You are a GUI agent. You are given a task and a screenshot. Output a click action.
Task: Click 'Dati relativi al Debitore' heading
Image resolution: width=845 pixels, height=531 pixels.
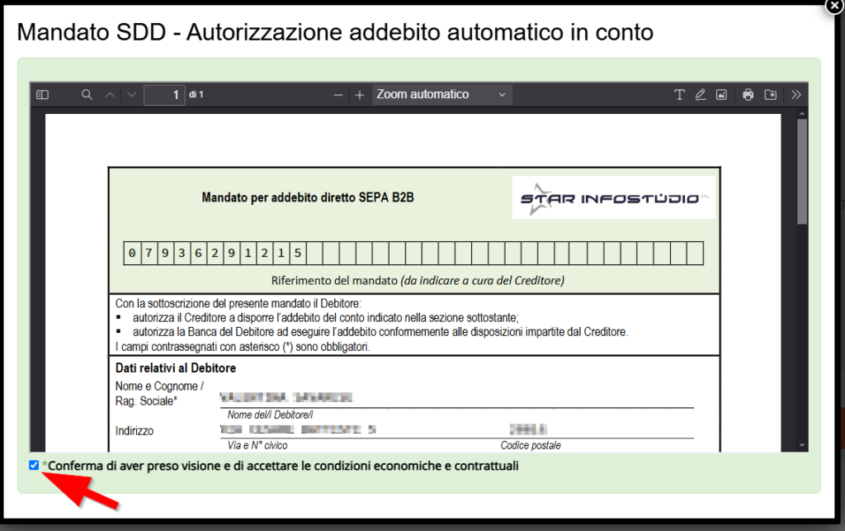click(x=176, y=368)
